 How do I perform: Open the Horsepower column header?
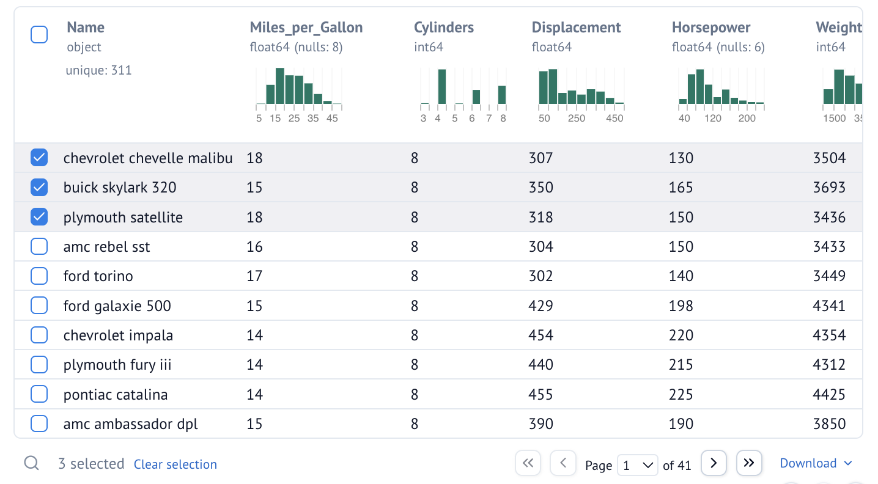(711, 28)
